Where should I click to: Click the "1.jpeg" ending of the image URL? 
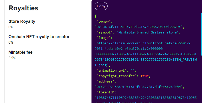pos(101,65)
